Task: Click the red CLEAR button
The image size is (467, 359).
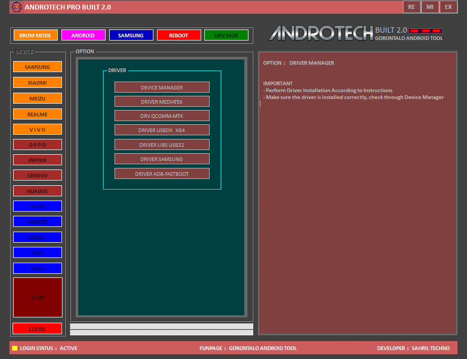Action: (x=37, y=328)
